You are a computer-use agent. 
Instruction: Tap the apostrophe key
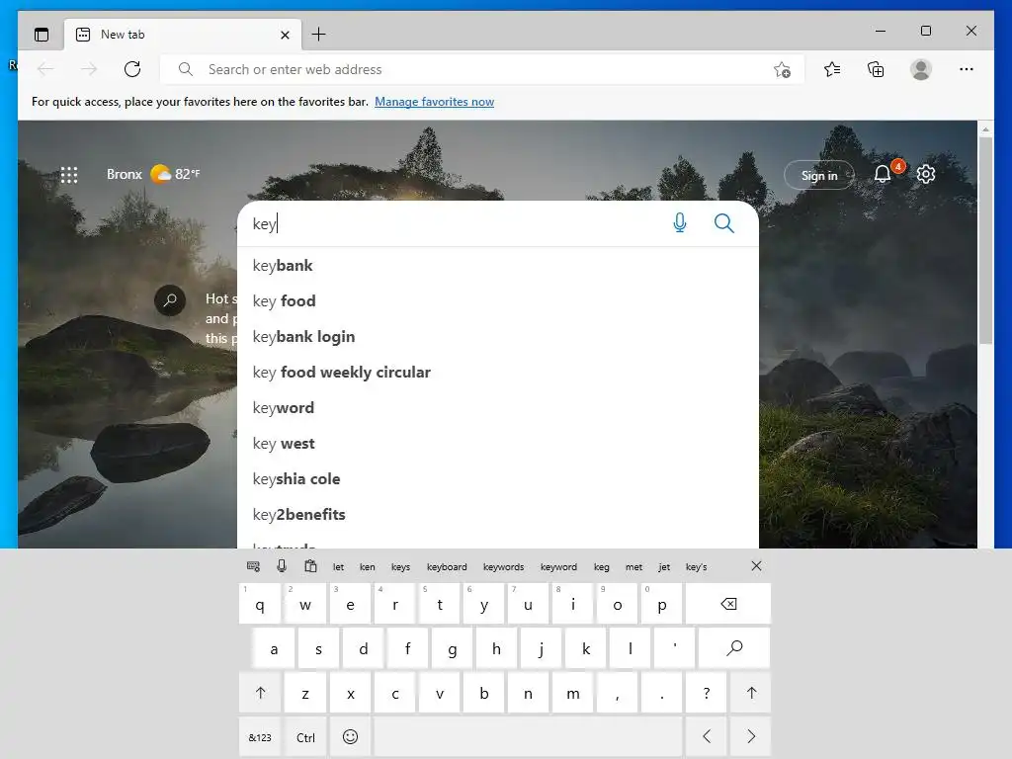tap(674, 648)
